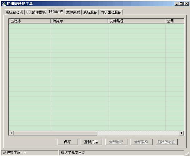
Task: Switch to the 内核驱动服务 tab
Action: click(111, 12)
